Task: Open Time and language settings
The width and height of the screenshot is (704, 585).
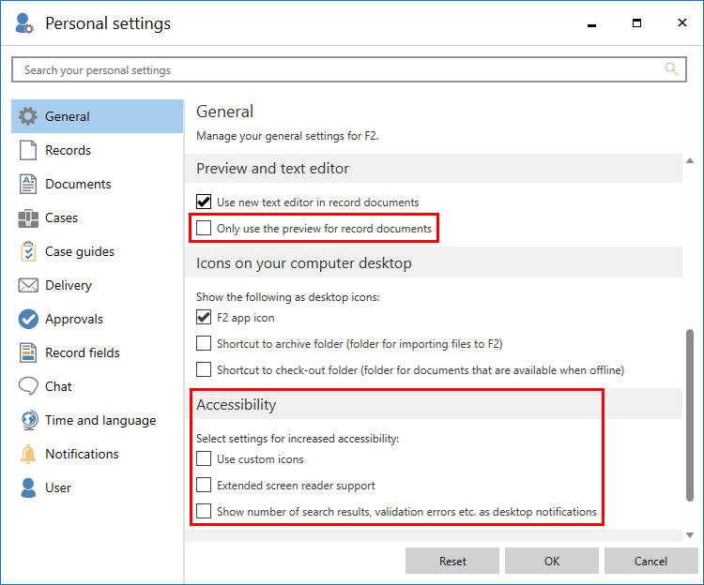Action: (x=98, y=421)
